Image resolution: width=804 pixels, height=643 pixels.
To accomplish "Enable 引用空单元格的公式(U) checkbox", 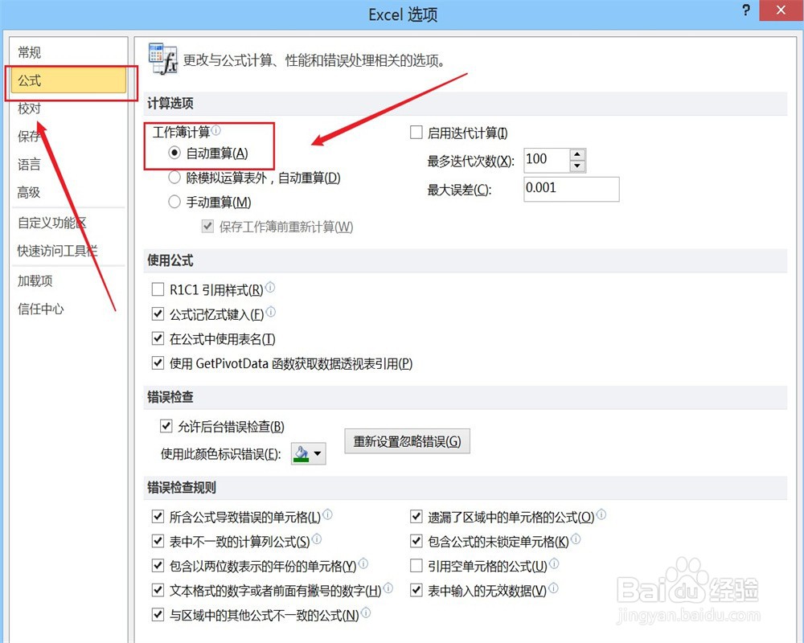I will [416, 566].
